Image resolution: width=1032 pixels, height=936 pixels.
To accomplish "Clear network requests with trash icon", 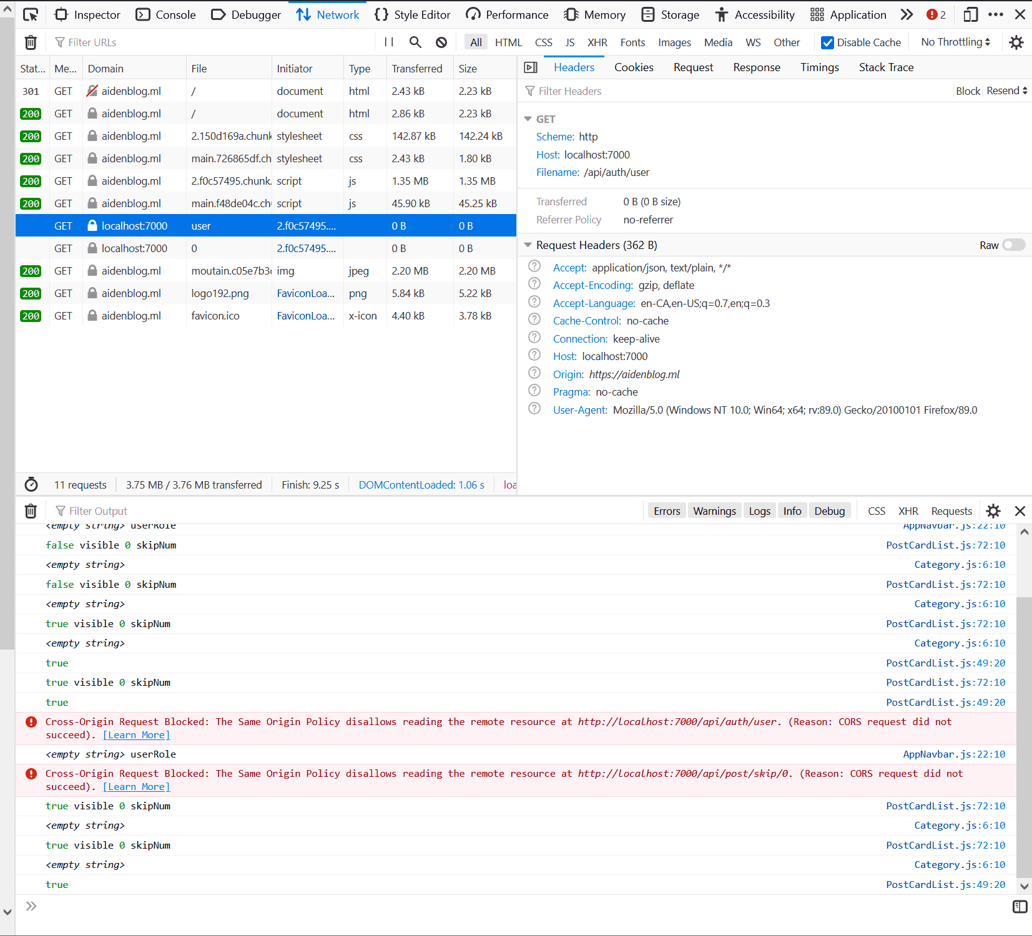I will coord(31,42).
